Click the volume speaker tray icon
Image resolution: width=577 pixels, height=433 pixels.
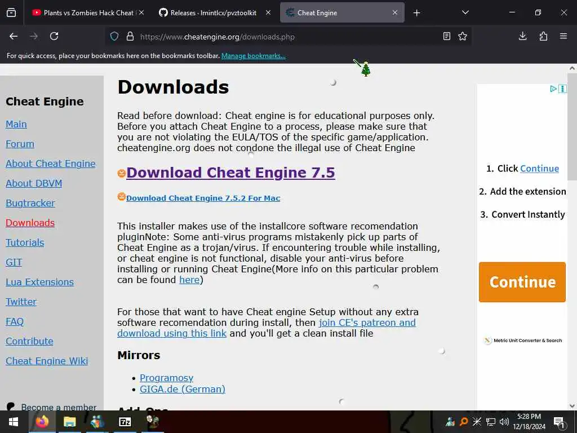tap(504, 422)
